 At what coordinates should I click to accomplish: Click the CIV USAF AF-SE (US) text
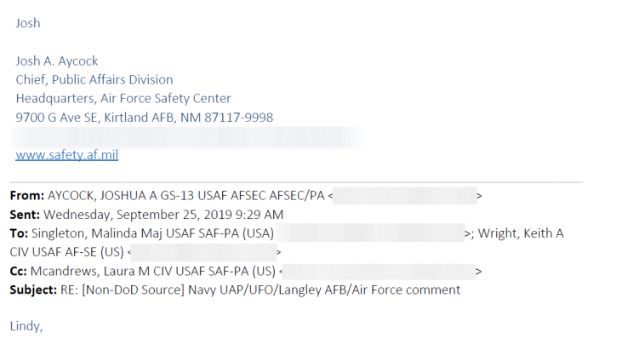coord(66,252)
